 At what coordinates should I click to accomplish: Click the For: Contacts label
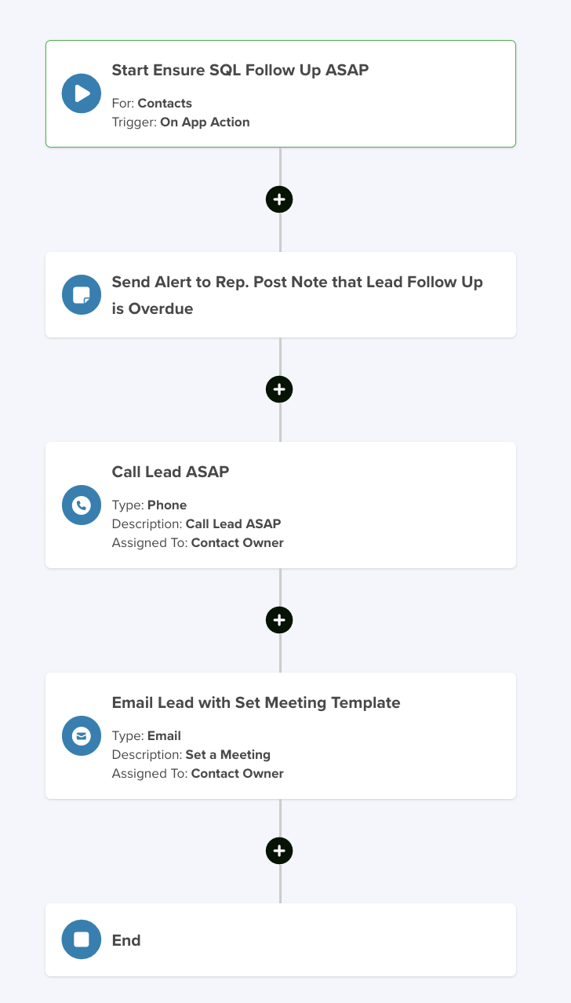click(152, 104)
